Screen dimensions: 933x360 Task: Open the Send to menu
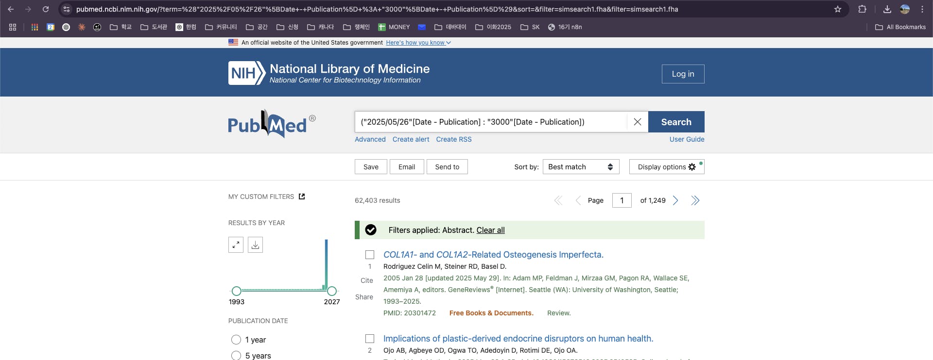coord(447,167)
